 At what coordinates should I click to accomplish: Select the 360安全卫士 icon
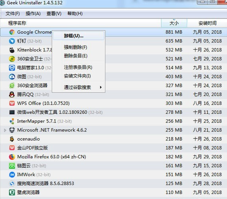point(12,59)
